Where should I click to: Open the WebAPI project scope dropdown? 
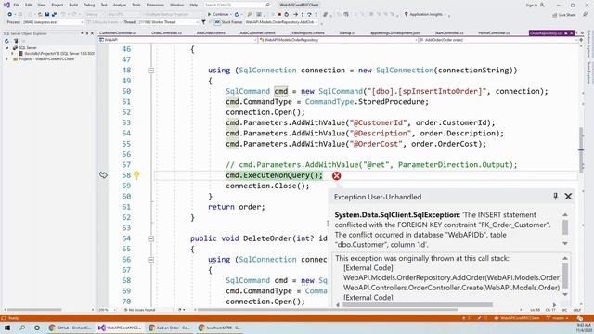point(178,40)
